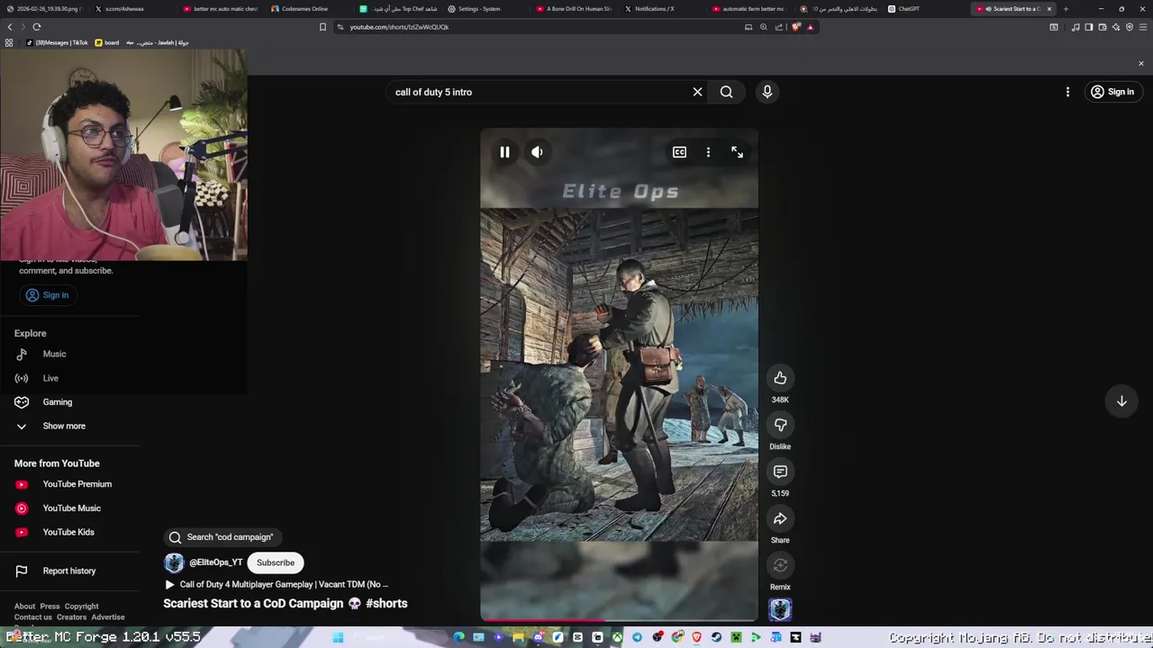Screen dimensions: 1153x648
Task: Clear the search box text
Action: tap(697, 92)
